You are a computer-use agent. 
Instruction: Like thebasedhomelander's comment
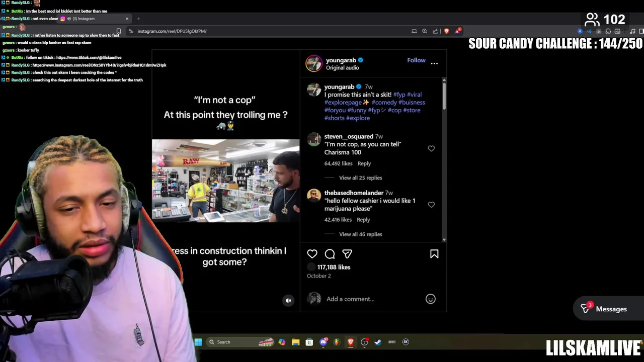point(431,205)
